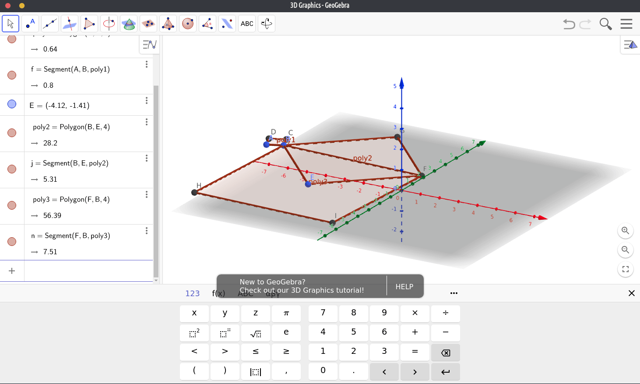This screenshot has height=384, width=640.
Task: Select the Pyramid tool
Action: pyautogui.click(x=168, y=24)
